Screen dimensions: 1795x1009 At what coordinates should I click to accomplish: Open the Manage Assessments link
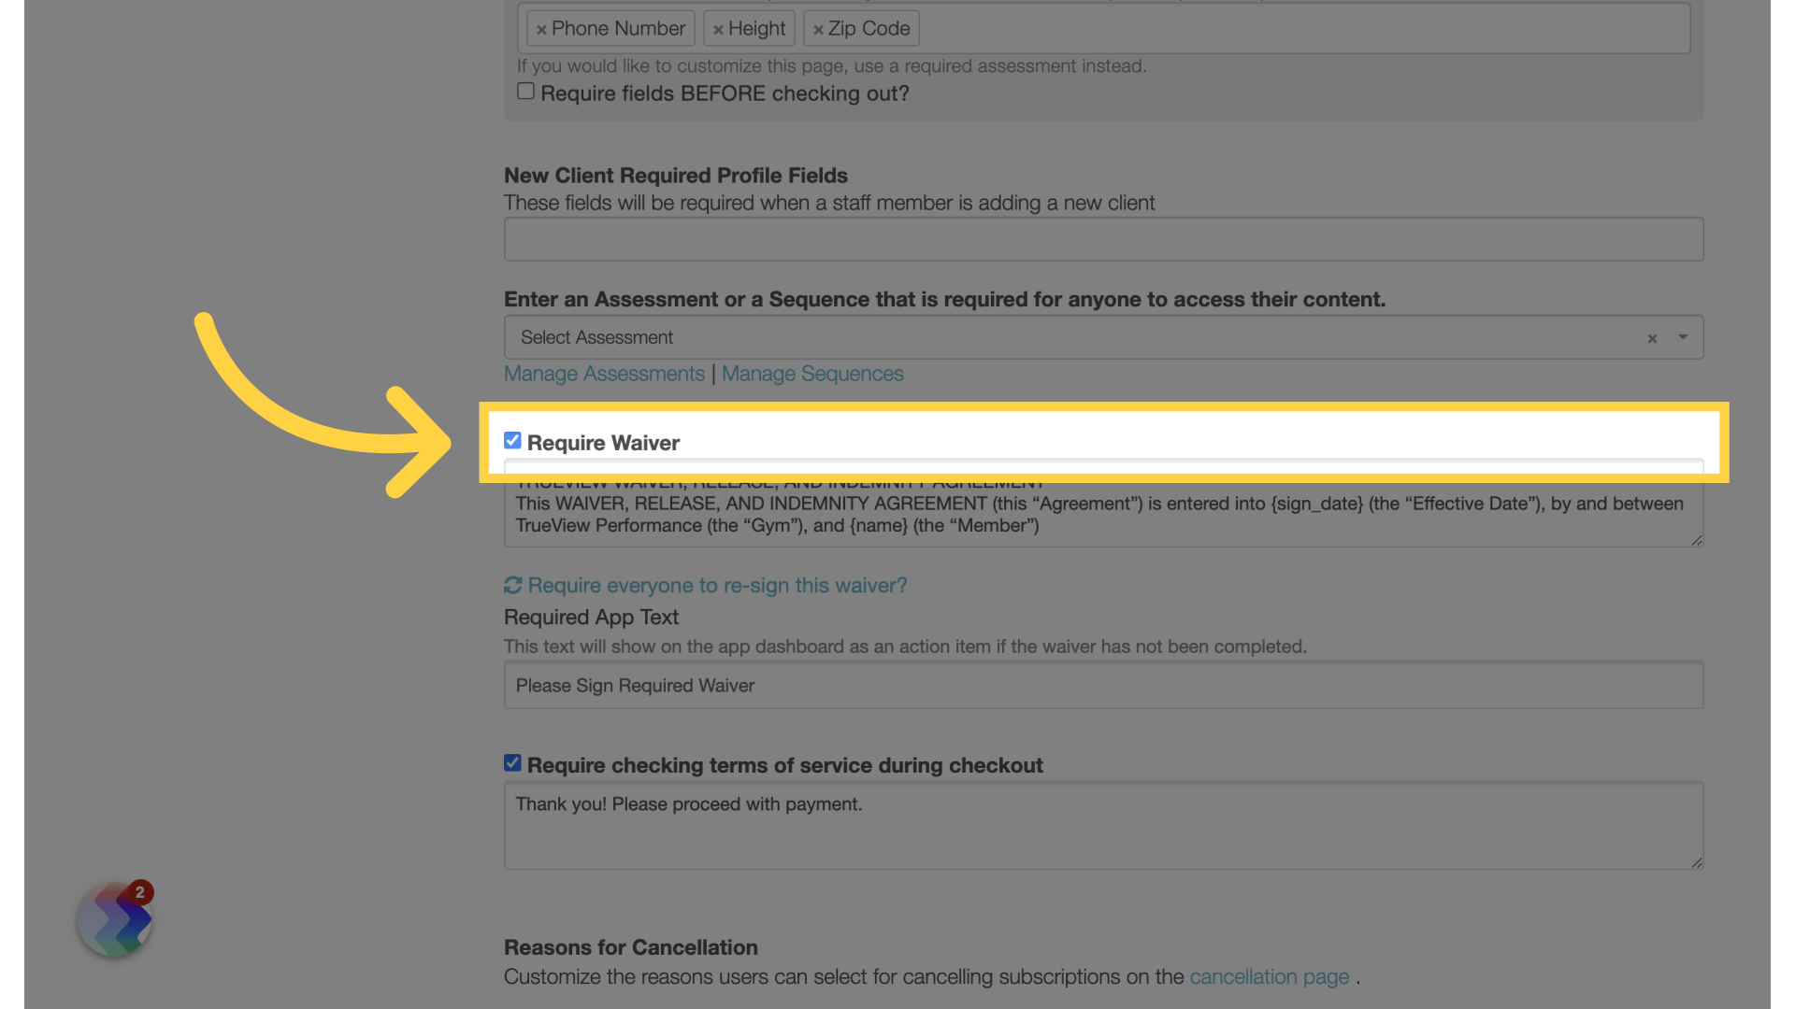(x=604, y=372)
